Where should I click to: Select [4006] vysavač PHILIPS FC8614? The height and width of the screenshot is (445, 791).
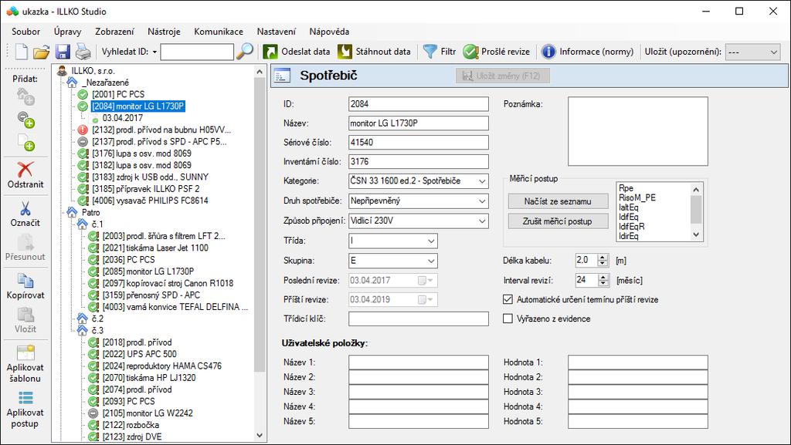pyautogui.click(x=150, y=201)
